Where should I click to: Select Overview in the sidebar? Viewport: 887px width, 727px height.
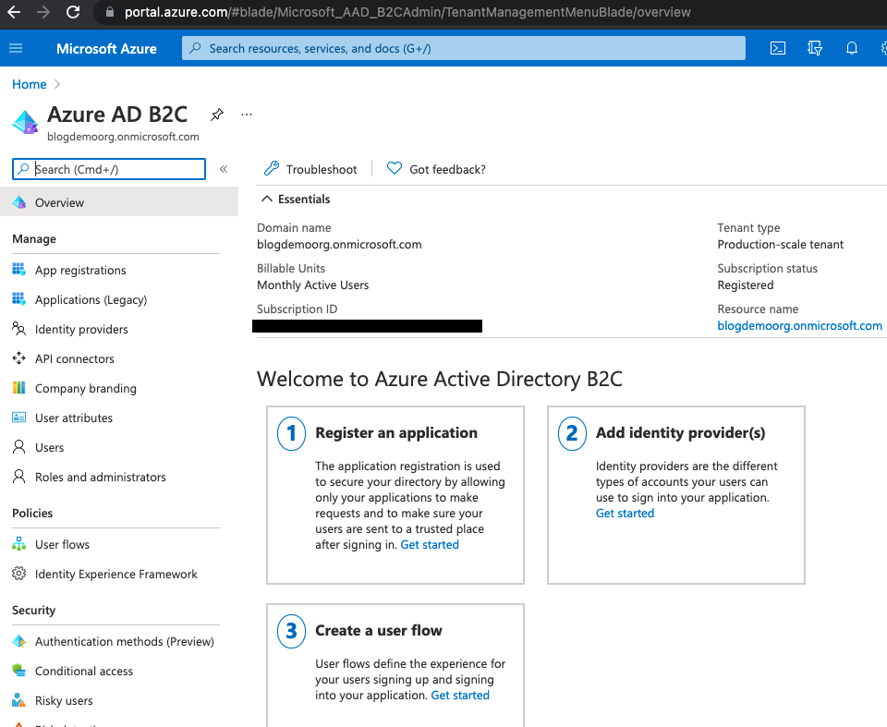point(119,202)
